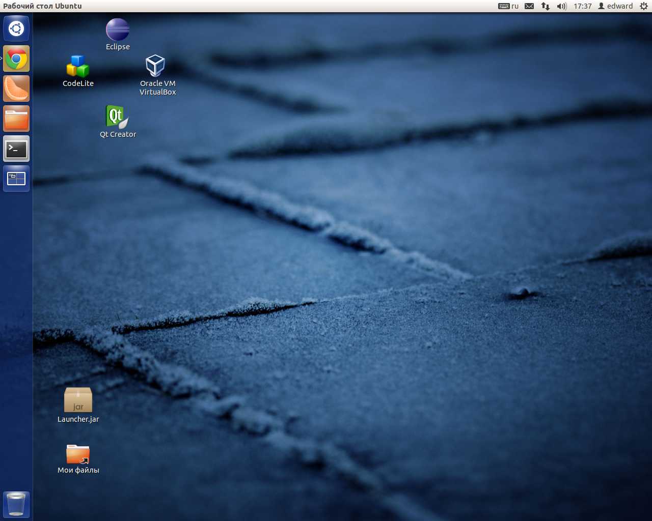Open the home folder file manager in launcher
Viewport: 652px width, 521px height.
point(16,119)
